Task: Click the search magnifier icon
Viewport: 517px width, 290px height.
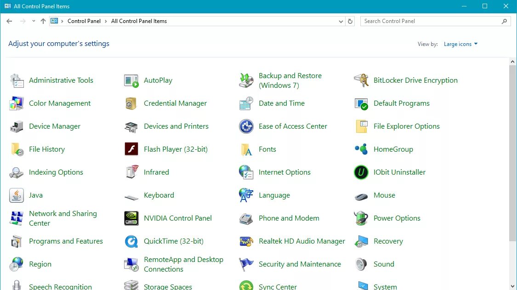Action: point(504,22)
